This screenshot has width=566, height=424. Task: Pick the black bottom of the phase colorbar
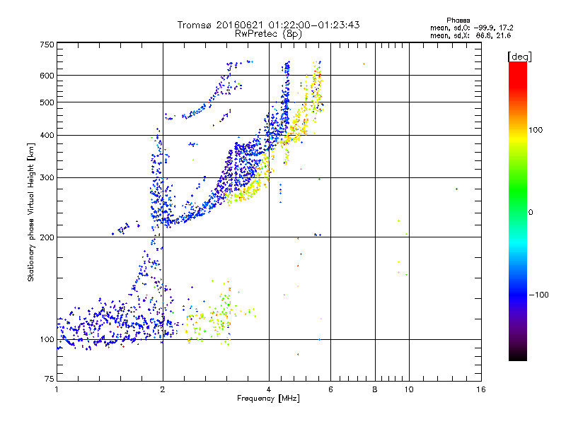[x=518, y=355]
